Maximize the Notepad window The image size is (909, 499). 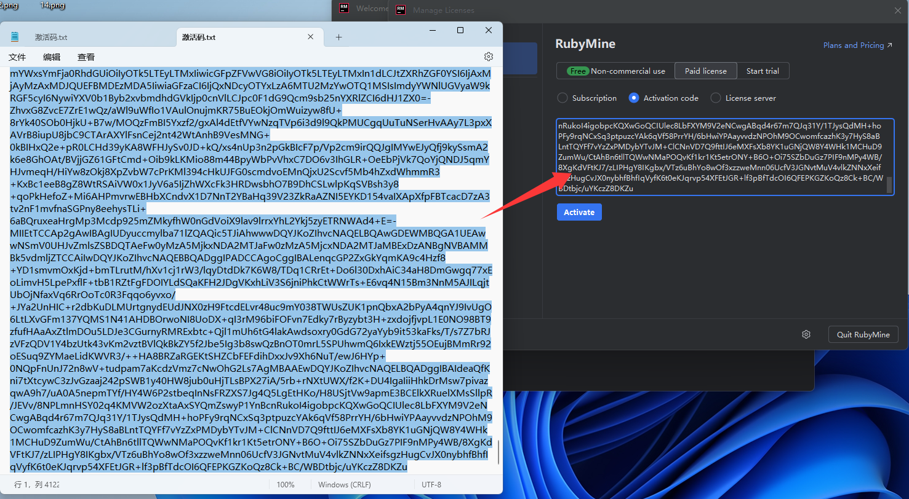pyautogui.click(x=460, y=30)
